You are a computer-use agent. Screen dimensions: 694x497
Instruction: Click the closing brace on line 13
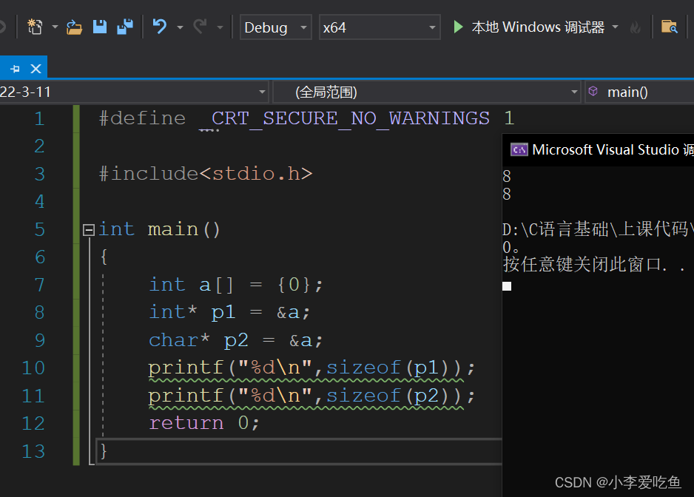click(x=104, y=451)
